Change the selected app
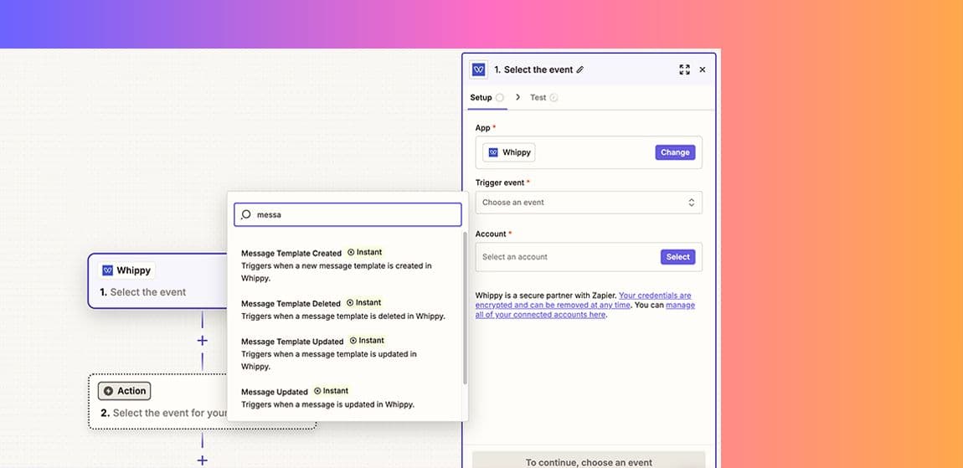Image resolution: width=963 pixels, height=468 pixels. pos(675,152)
